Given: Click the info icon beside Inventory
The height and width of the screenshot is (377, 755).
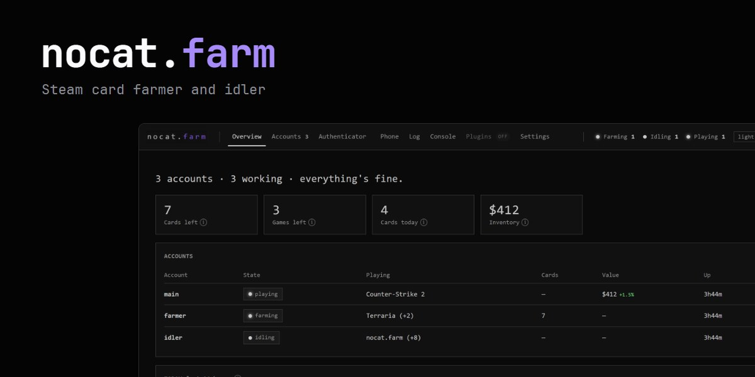Looking at the screenshot, I should coord(525,223).
